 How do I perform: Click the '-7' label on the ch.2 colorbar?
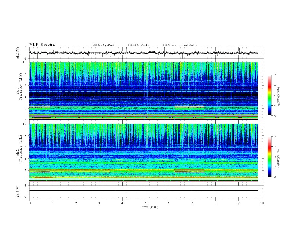point(275,177)
